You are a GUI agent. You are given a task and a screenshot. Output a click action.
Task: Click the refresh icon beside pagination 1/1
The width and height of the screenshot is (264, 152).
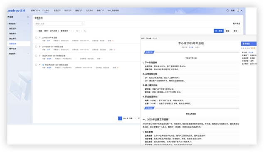pyautogui.click(x=85, y=31)
